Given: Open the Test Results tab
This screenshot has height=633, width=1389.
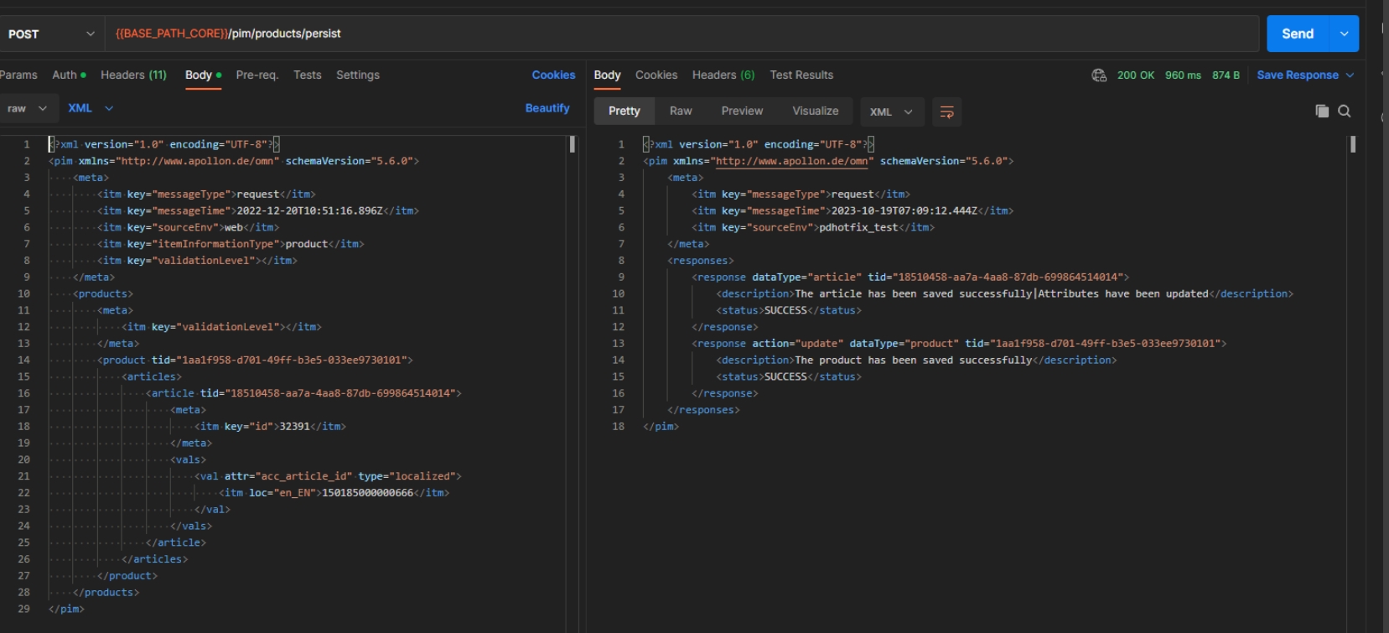Looking at the screenshot, I should click(801, 75).
